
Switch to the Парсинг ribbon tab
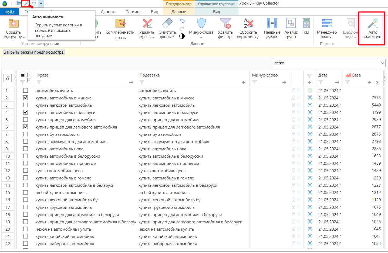coord(133,12)
